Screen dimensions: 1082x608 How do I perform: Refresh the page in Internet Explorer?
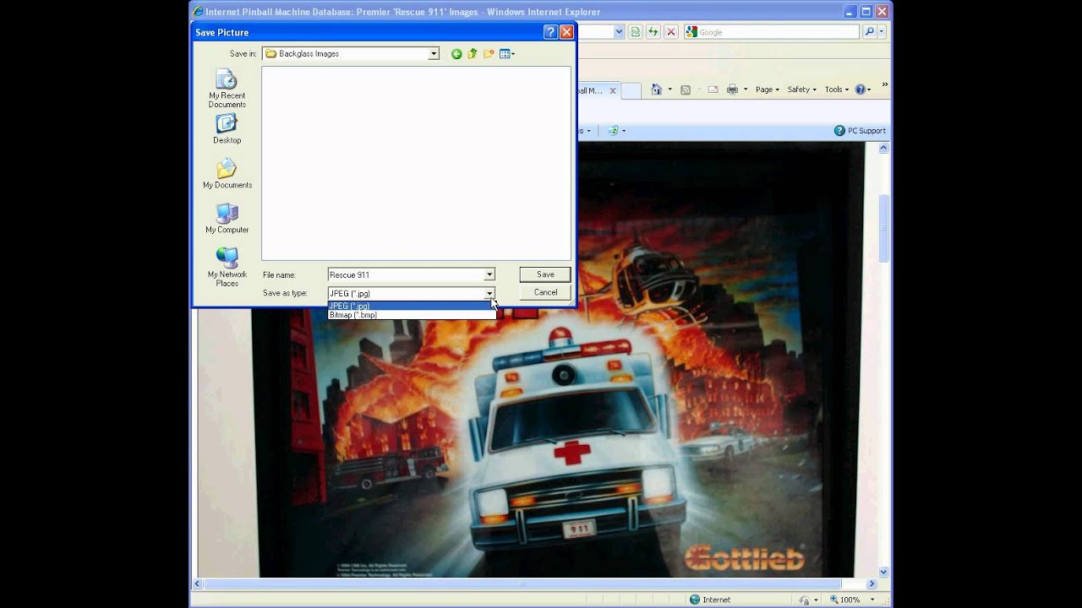point(653,32)
